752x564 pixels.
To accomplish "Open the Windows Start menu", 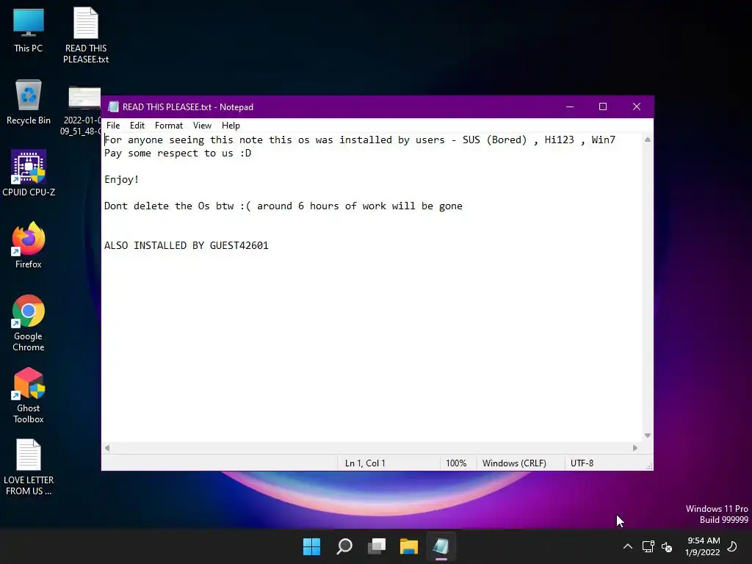I will [x=311, y=546].
